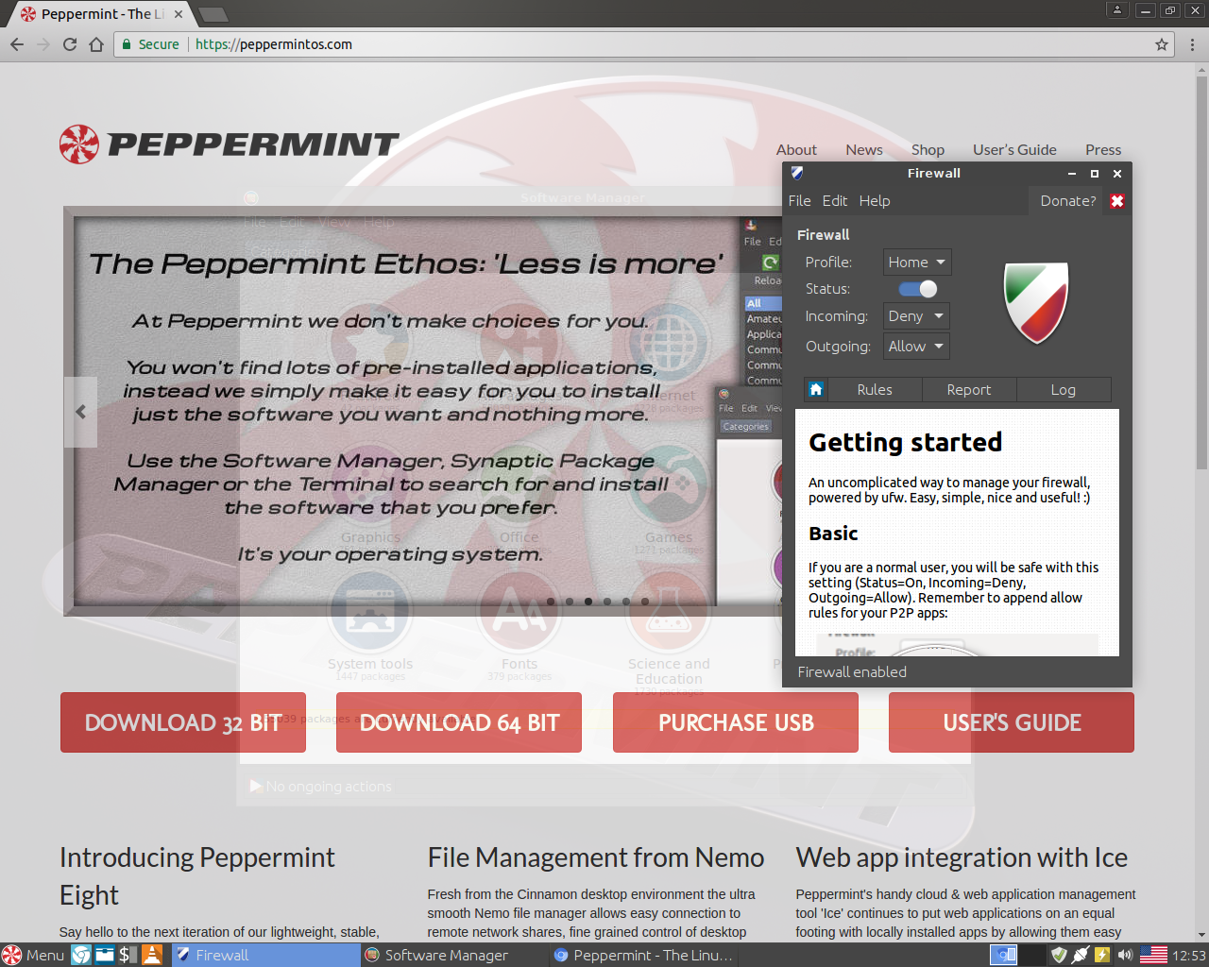Open the Outgoing policy dropdown set to Allow
The image size is (1209, 967).
916,347
